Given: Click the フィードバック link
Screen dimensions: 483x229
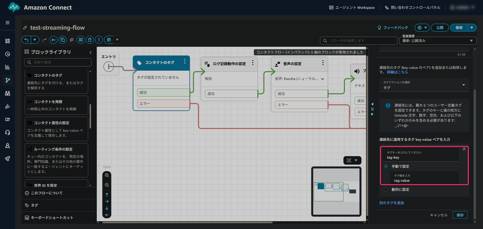Looking at the screenshot, I should tap(393, 28).
